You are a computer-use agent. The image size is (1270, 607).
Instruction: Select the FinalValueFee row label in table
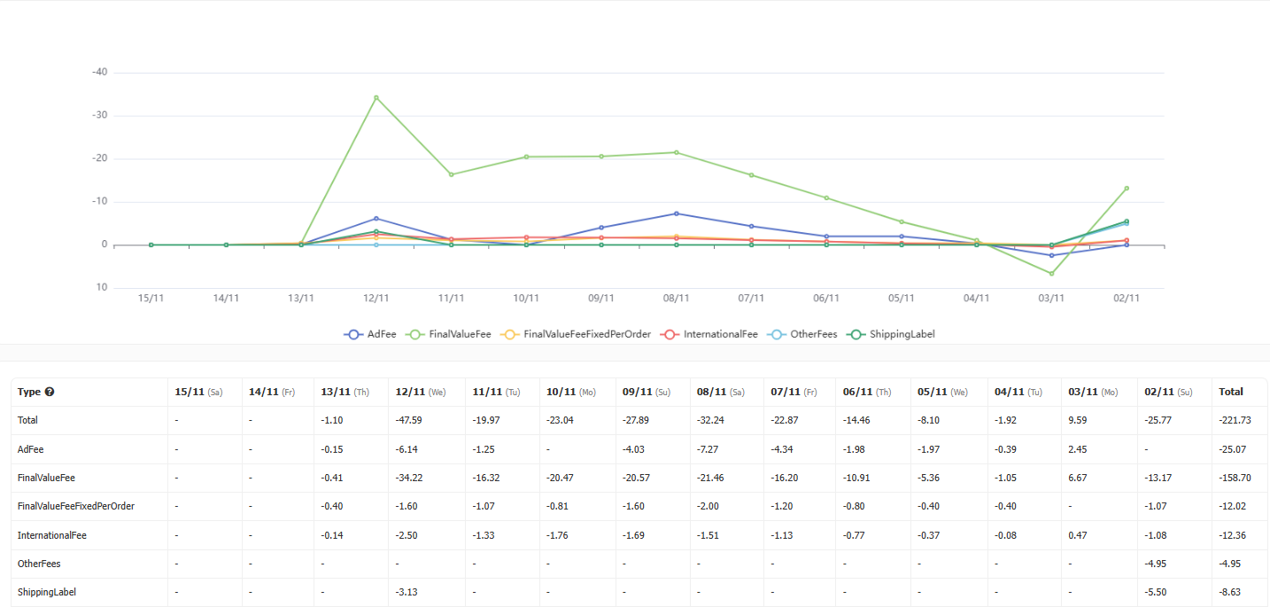click(x=46, y=478)
